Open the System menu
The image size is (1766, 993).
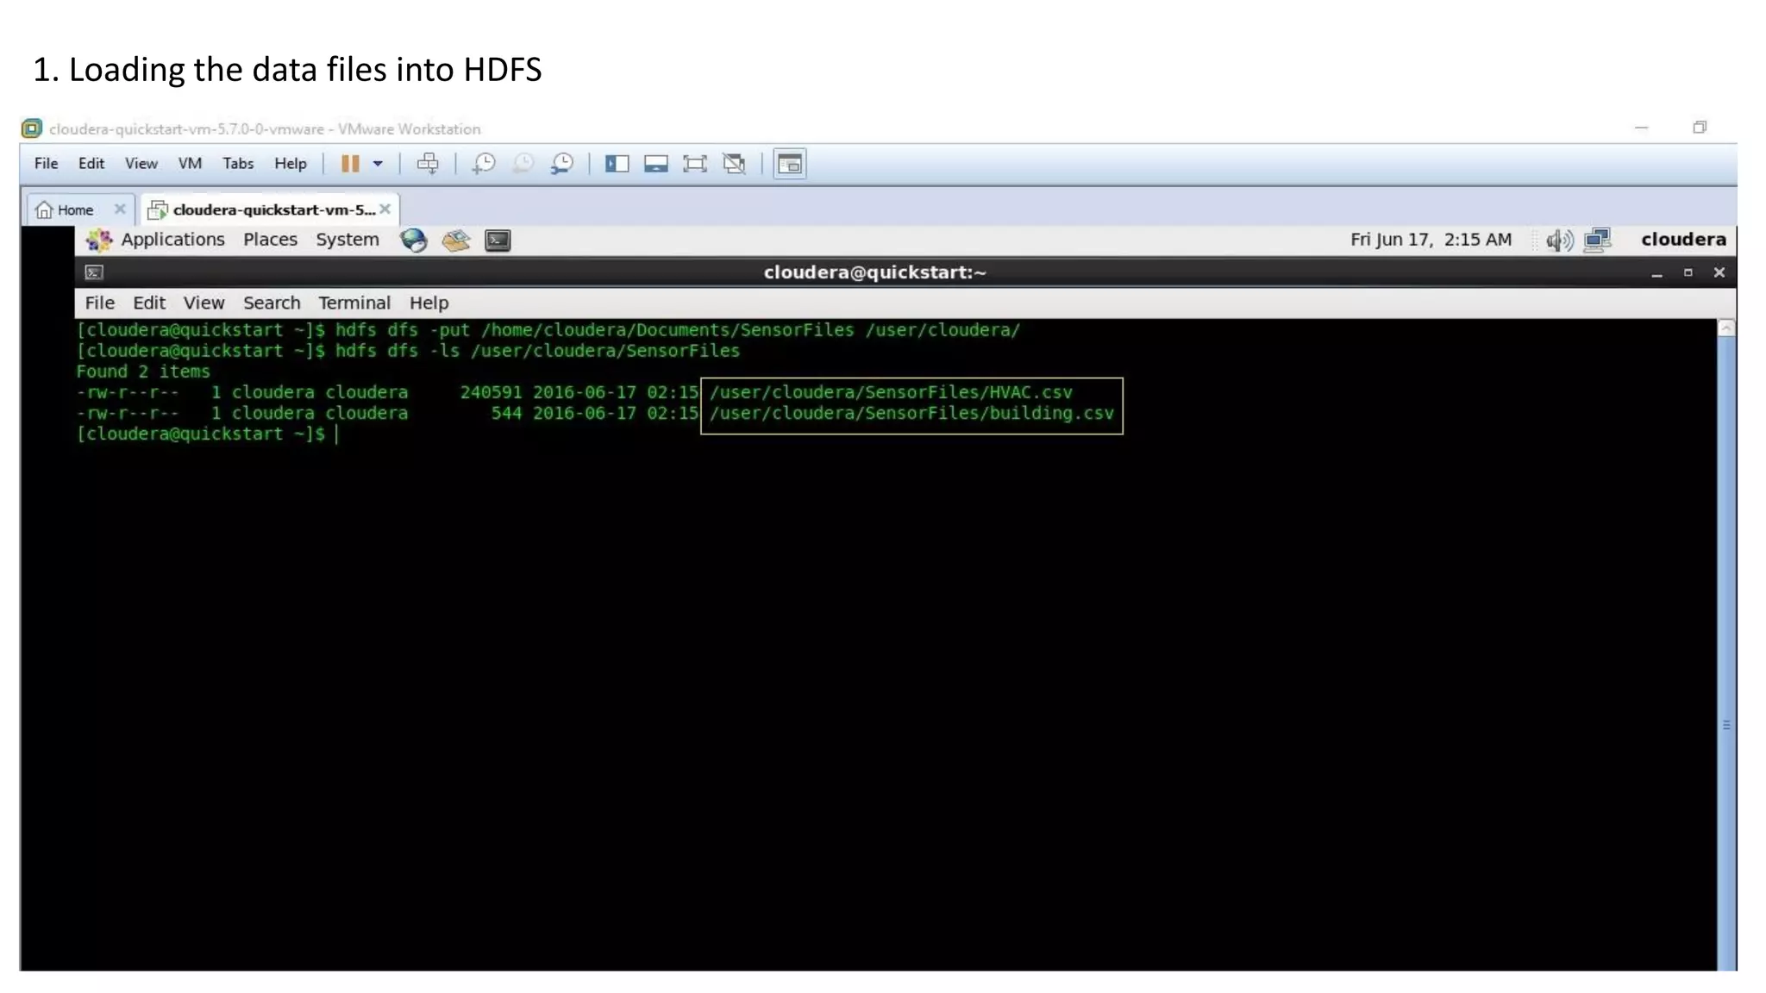click(x=347, y=240)
